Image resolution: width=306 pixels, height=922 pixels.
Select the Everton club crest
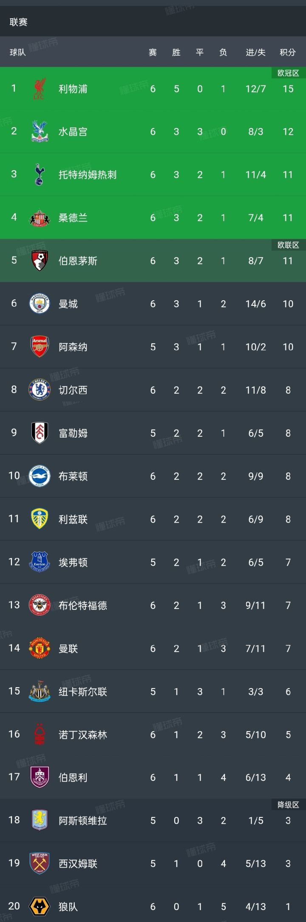[x=39, y=562]
